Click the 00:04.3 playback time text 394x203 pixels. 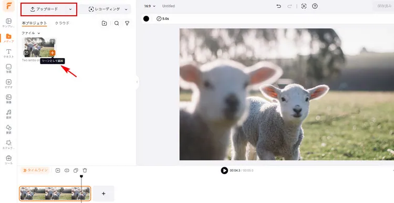click(x=235, y=170)
